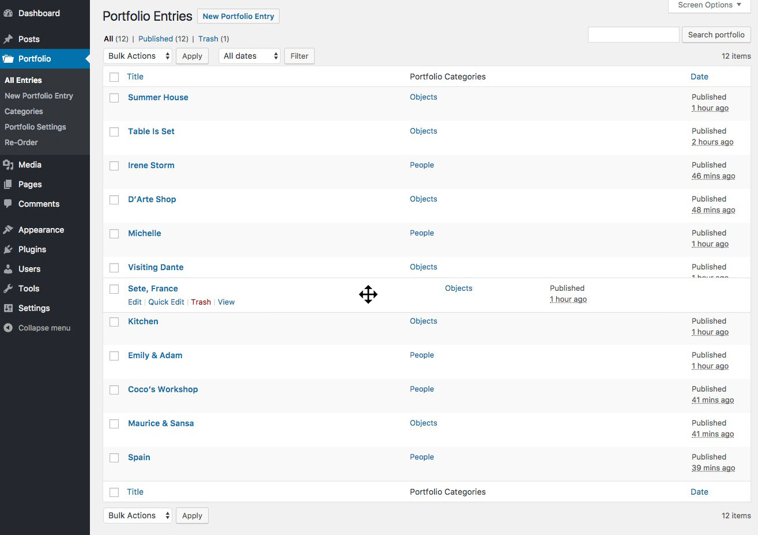The width and height of the screenshot is (758, 535).
Task: Check the Coco's Workshop checkbox
Action: [x=114, y=390]
